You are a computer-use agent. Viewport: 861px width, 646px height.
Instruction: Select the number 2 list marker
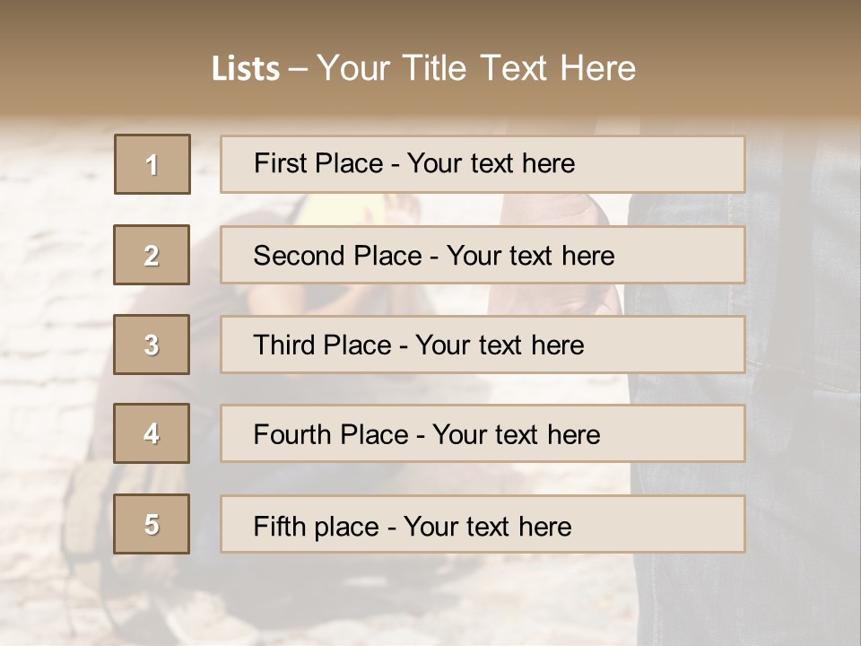pyautogui.click(x=152, y=255)
